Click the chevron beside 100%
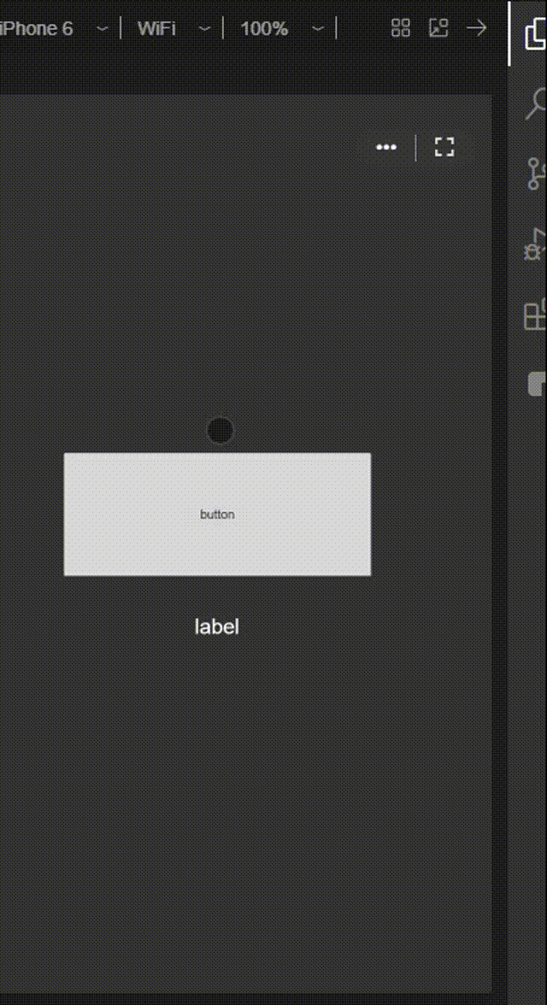The image size is (547, 1005). click(x=317, y=29)
